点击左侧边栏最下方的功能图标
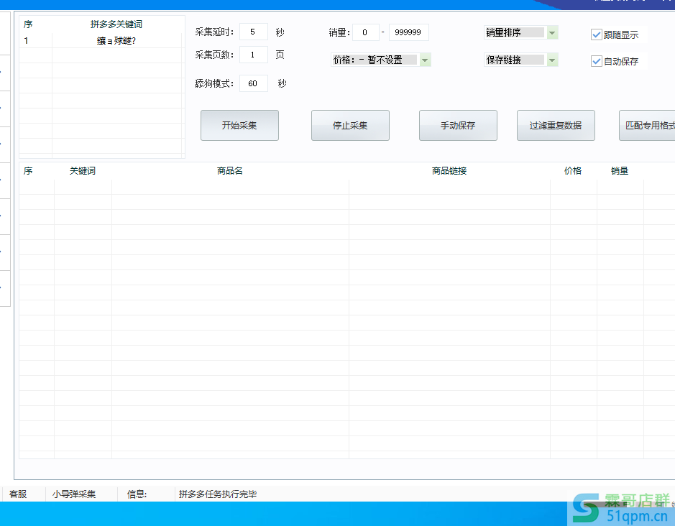Viewport: 675px width, 526px height. pyautogui.click(x=4, y=287)
